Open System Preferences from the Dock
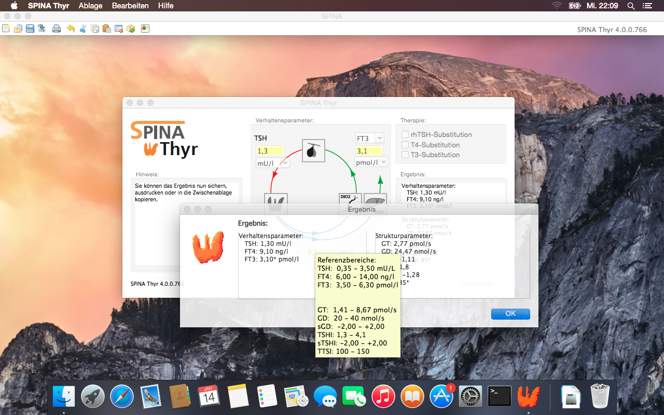Screen dimensions: 664x415 point(471,397)
